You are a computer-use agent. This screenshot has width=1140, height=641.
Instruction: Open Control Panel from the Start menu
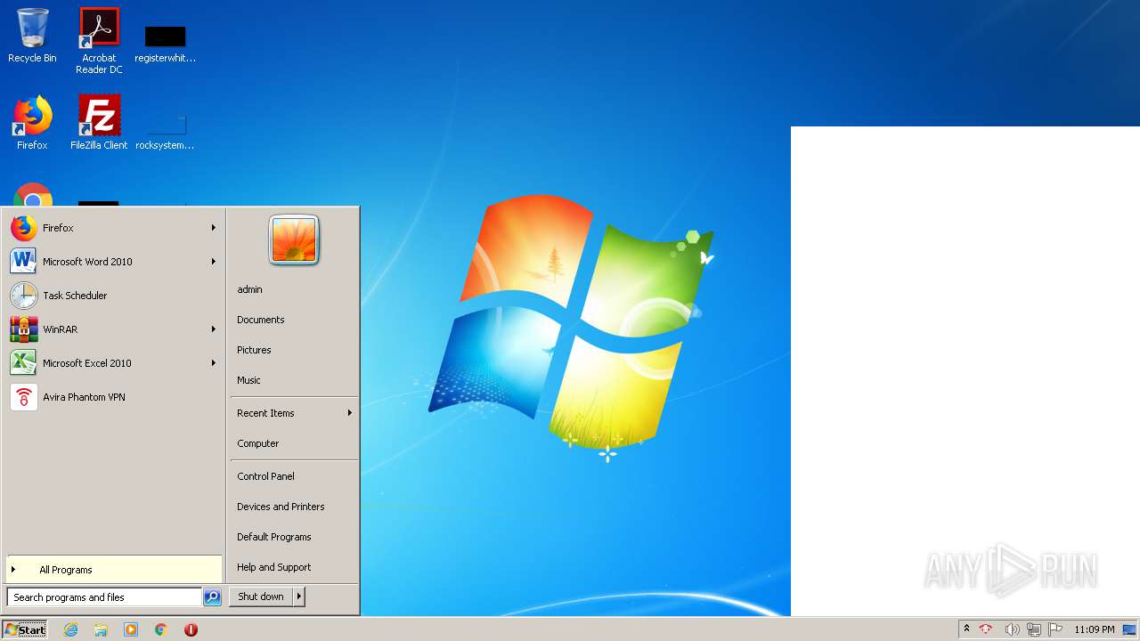(x=265, y=476)
